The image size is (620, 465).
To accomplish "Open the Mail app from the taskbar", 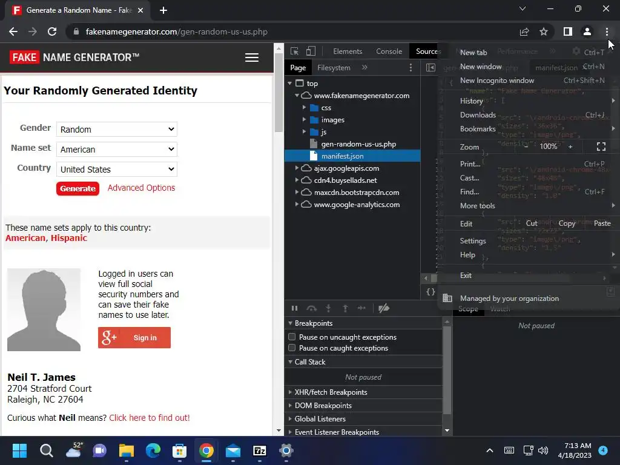I will coord(233,450).
